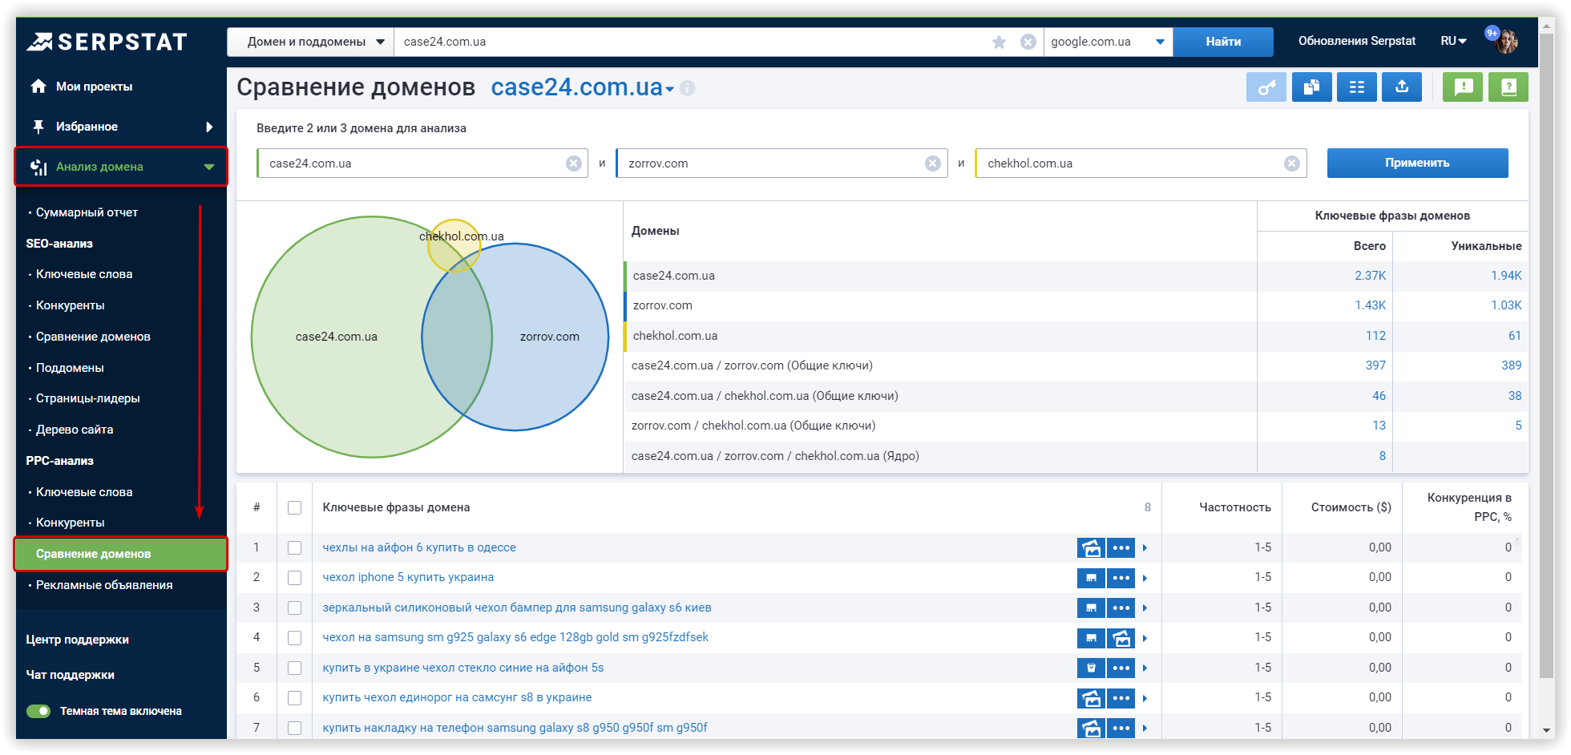The height and width of the screenshot is (755, 1571).
Task: Open the three-dots menu in row 2
Action: point(1121,578)
